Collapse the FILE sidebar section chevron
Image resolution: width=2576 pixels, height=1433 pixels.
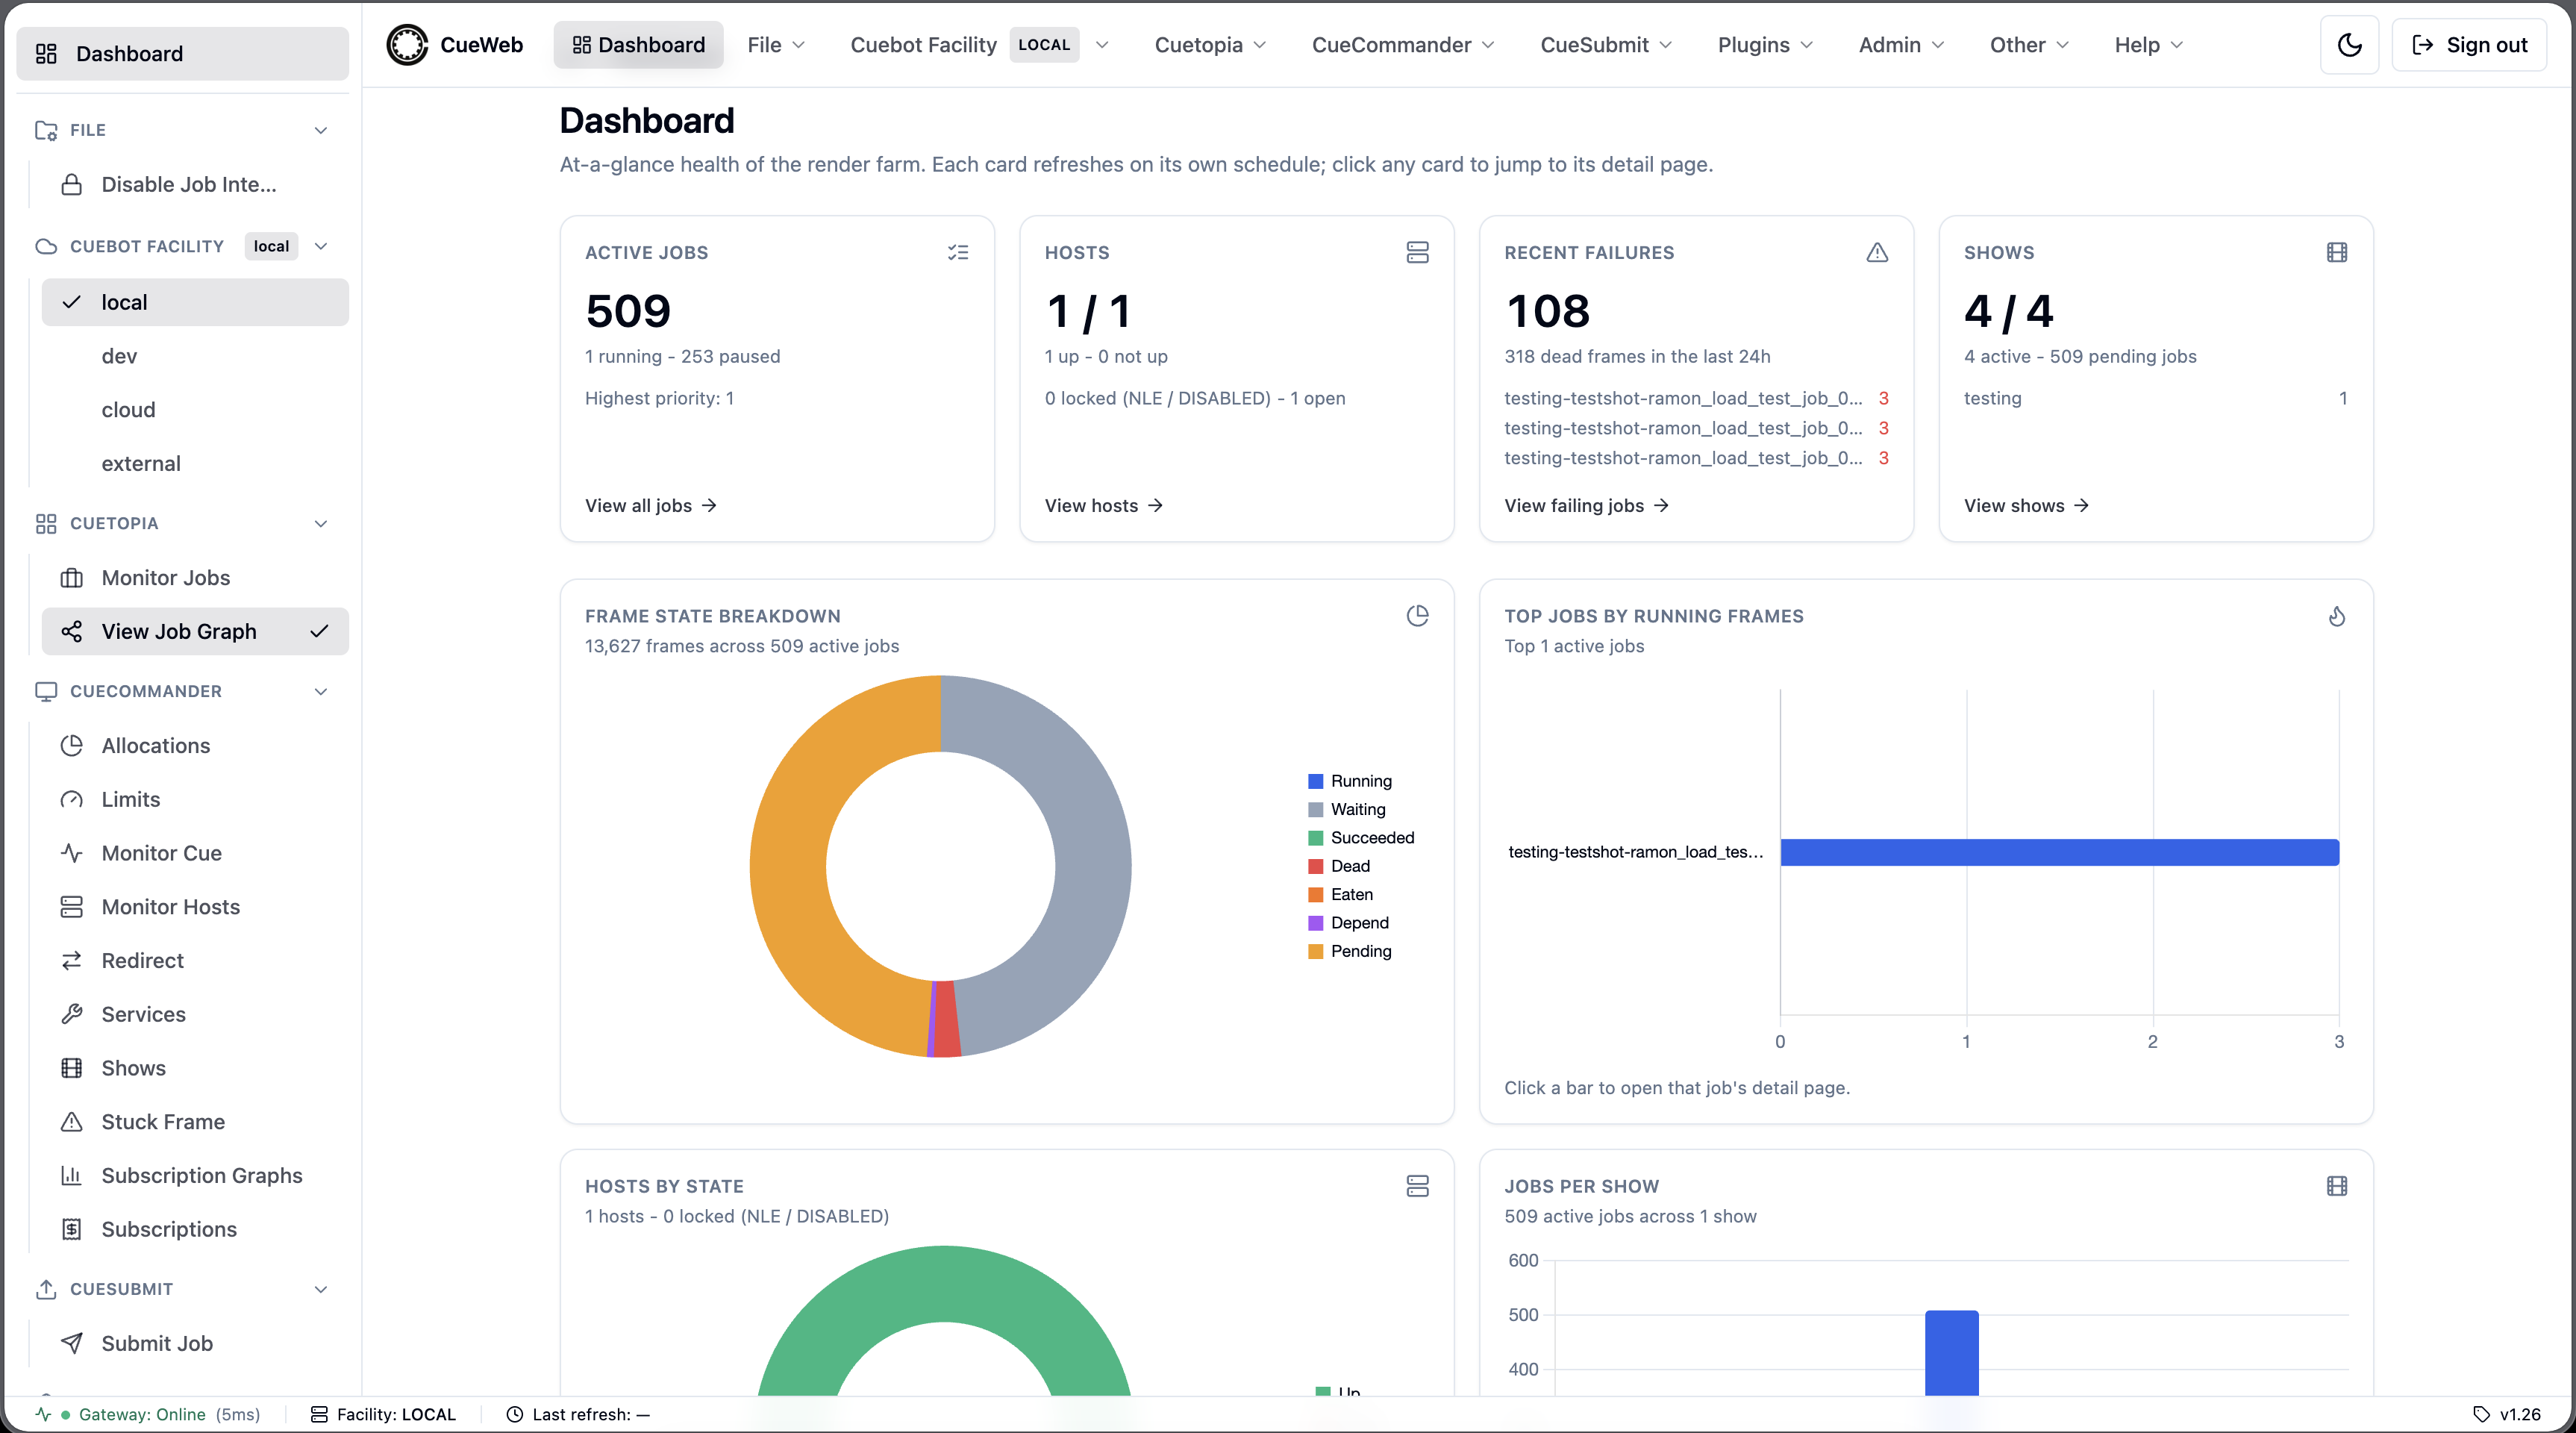pyautogui.click(x=321, y=130)
